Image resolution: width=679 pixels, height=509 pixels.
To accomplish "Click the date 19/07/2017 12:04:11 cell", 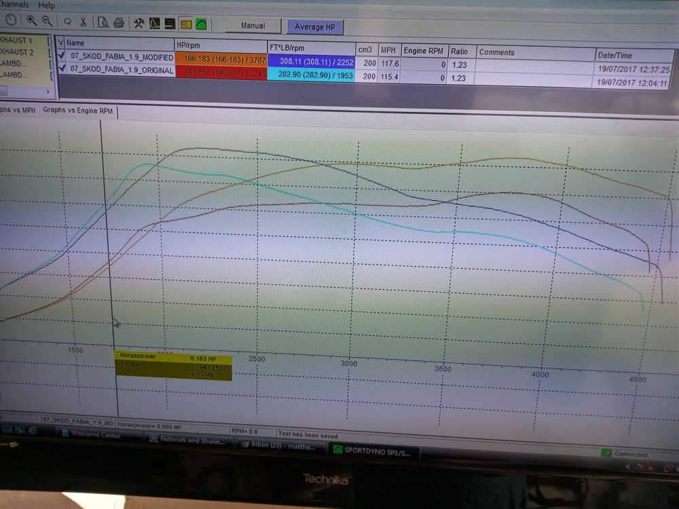I will [631, 82].
